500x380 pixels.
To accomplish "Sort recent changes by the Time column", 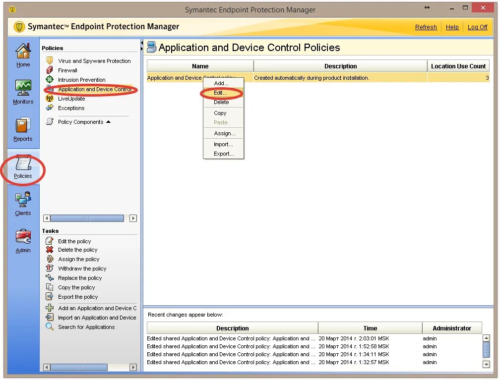I will (x=370, y=328).
